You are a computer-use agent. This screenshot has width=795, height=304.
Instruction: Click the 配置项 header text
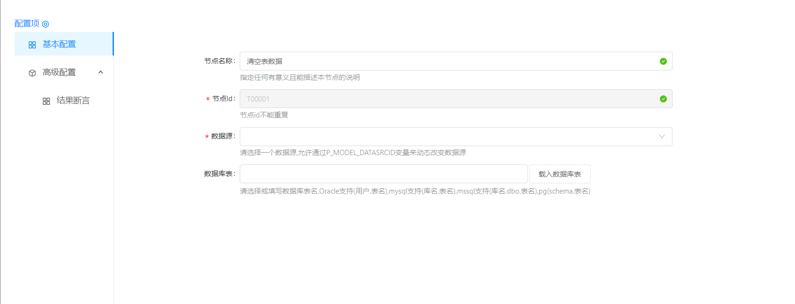click(27, 23)
